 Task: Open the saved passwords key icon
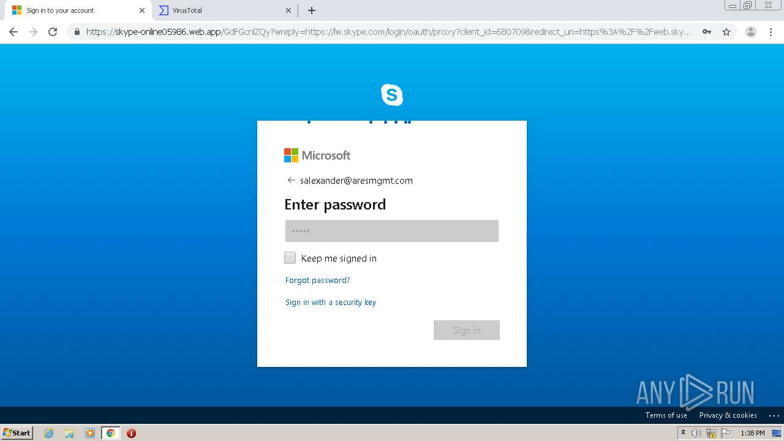(x=707, y=32)
